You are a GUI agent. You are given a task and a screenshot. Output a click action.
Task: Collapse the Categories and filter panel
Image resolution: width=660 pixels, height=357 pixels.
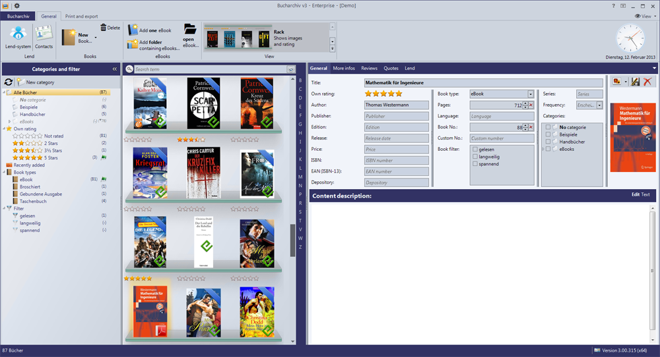point(114,69)
